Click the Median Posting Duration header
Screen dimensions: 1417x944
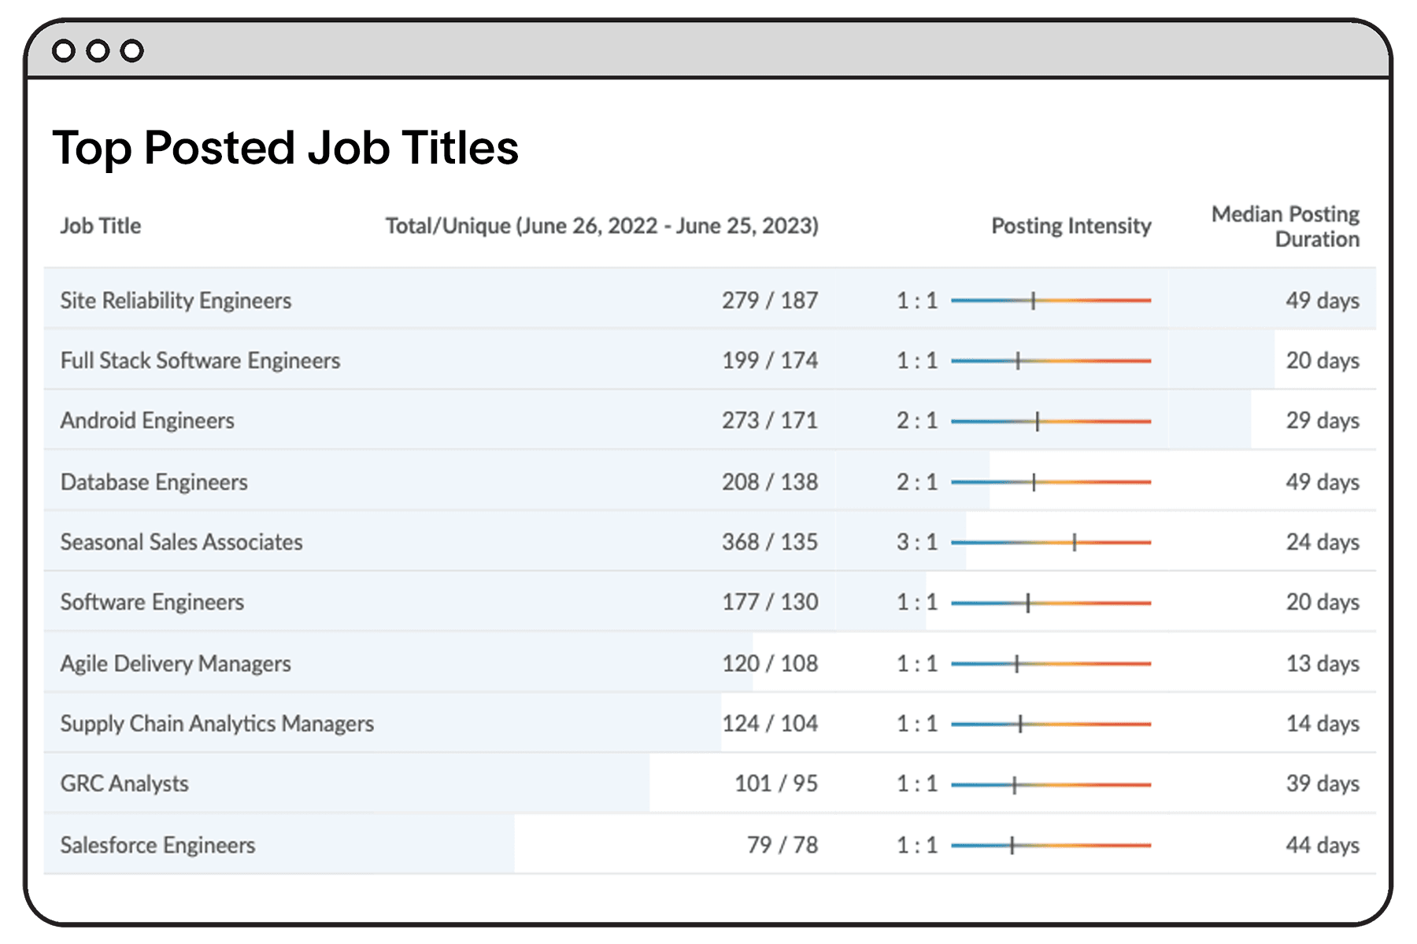1286,227
